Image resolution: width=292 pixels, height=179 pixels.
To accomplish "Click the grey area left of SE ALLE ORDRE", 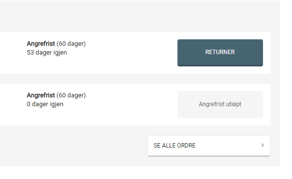I will tap(74, 146).
